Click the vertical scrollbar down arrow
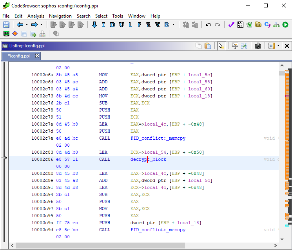 coord(282,239)
